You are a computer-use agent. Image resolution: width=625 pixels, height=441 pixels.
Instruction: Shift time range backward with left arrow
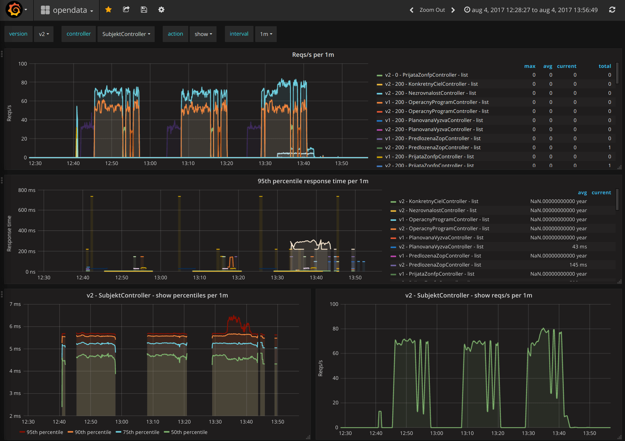click(411, 10)
